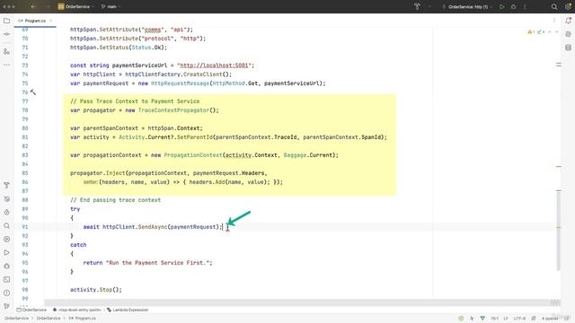Open Search Everywhere magnifier icon
The image size is (575, 323).
pos(554,6)
